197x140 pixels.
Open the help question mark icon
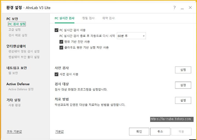pyautogui.click(x=174, y=8)
